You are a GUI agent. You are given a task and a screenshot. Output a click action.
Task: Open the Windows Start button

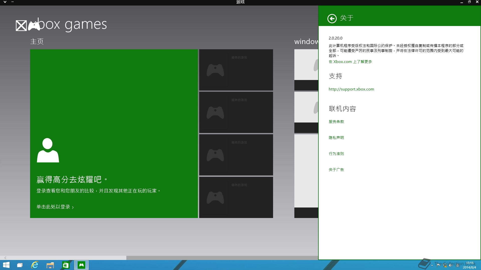point(6,265)
